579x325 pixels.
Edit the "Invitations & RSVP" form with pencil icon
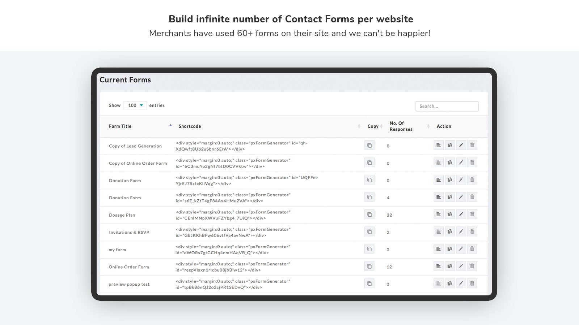(461, 231)
